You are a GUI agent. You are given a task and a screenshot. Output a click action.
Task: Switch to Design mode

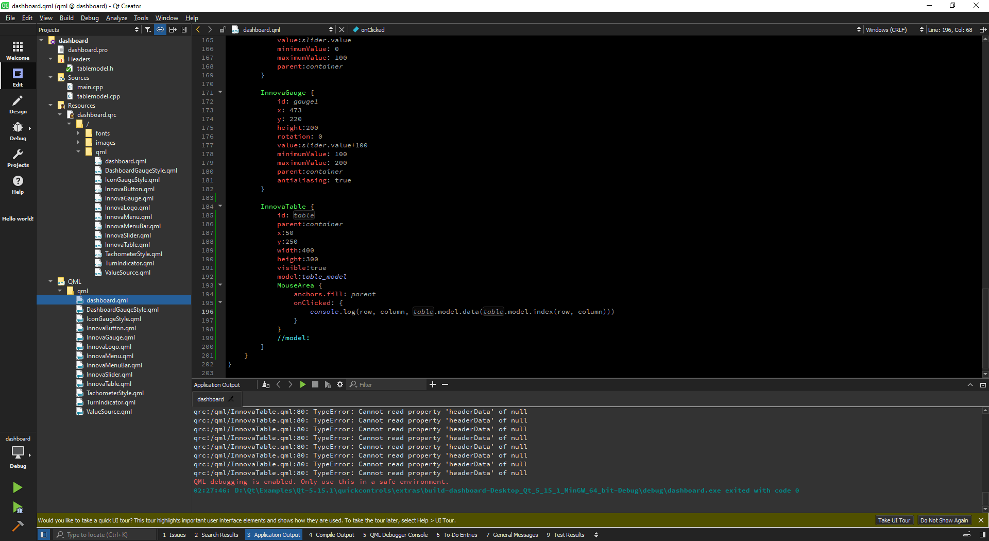pyautogui.click(x=18, y=105)
